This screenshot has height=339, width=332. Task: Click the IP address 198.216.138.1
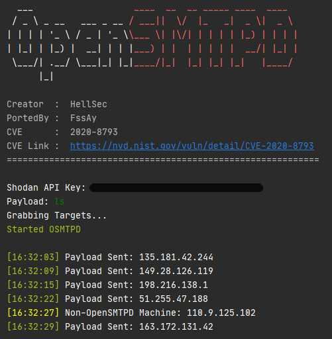[174, 285]
